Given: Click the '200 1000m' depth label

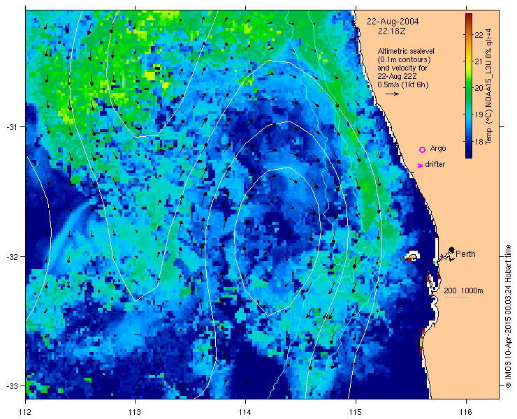Looking at the screenshot, I should point(463,291).
